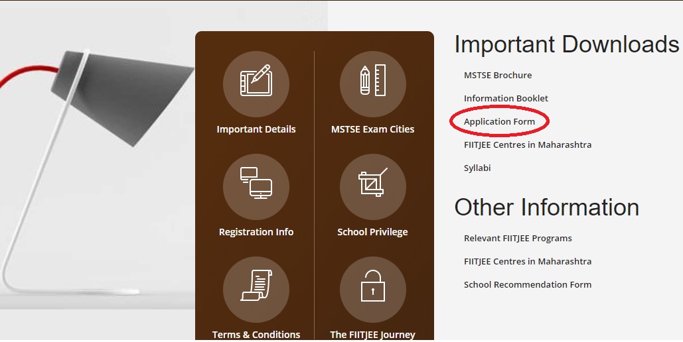
Task: Click the Important Details tablet-and-pen icon
Action: (256, 84)
